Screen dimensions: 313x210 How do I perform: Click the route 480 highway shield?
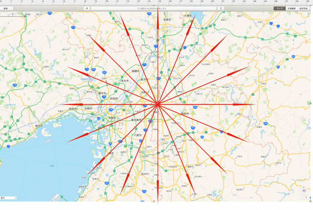click(106, 183)
